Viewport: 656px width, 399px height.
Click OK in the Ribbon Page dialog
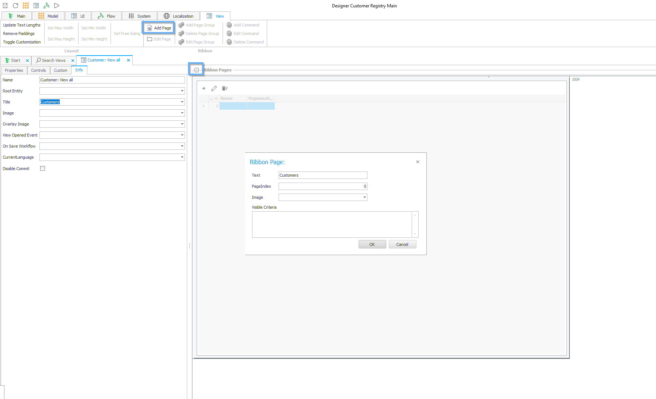pos(372,244)
